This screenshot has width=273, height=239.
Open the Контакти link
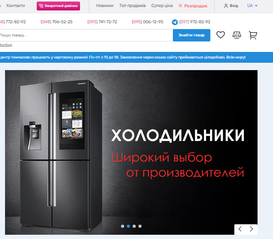[x=16, y=5]
